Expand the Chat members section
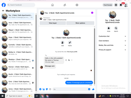 [x=112, y=41]
